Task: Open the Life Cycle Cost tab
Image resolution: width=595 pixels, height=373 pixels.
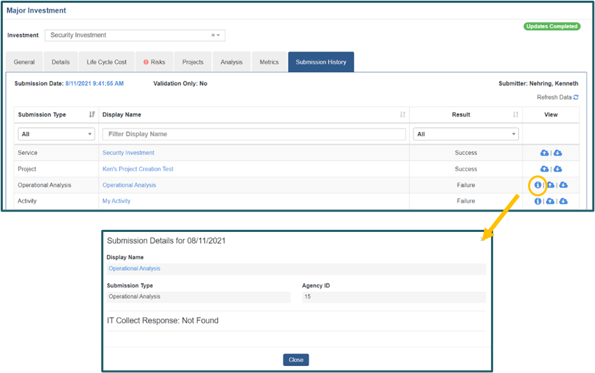Action: [107, 62]
